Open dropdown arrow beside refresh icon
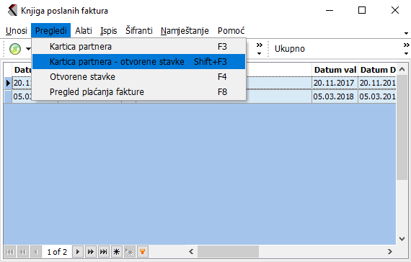Screen dimensions: 411x262 [28, 49]
